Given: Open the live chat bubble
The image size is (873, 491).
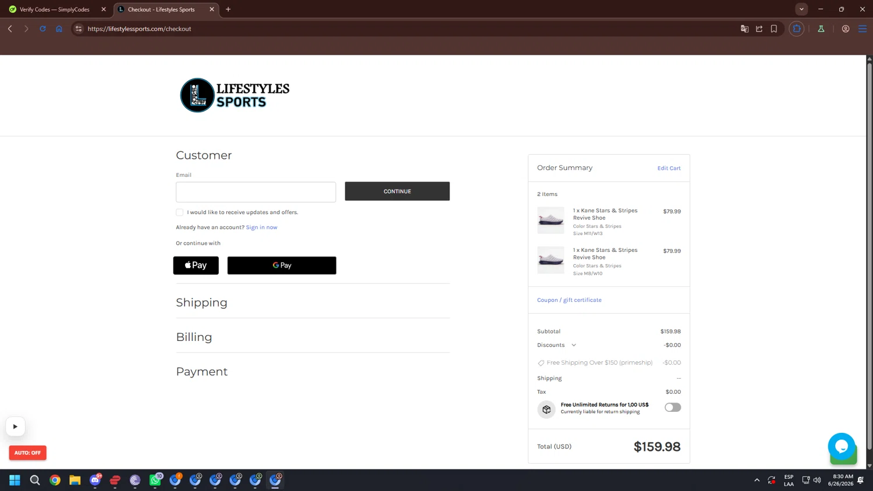Looking at the screenshot, I should click(x=842, y=446).
